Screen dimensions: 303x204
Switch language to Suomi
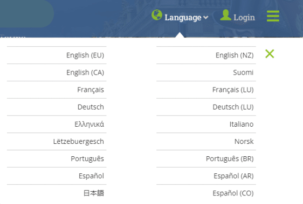tap(206, 72)
